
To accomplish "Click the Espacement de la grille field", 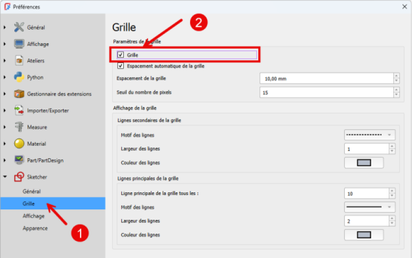I will [326, 79].
